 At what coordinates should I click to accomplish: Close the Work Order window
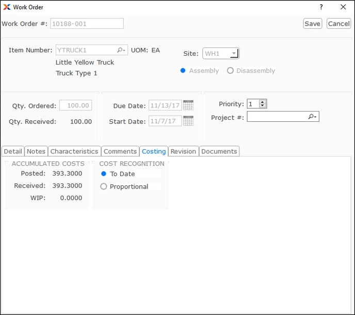coord(343,7)
